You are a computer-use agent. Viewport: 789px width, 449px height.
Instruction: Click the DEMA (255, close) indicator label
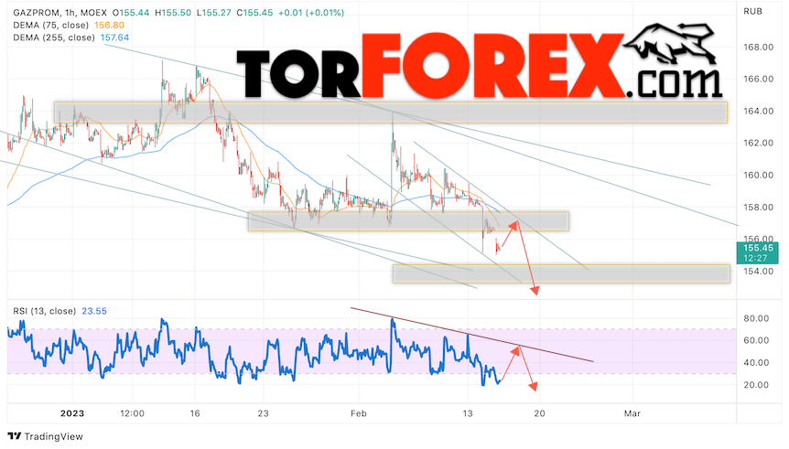(x=54, y=37)
